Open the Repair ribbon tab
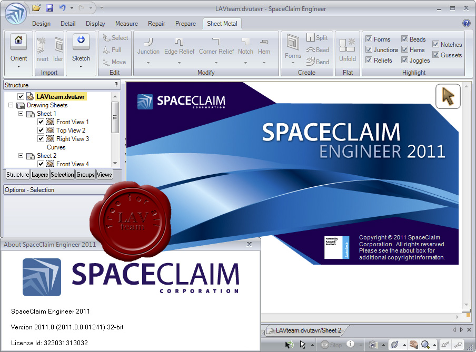Image resolution: width=476 pixels, height=352 pixels. coord(156,23)
